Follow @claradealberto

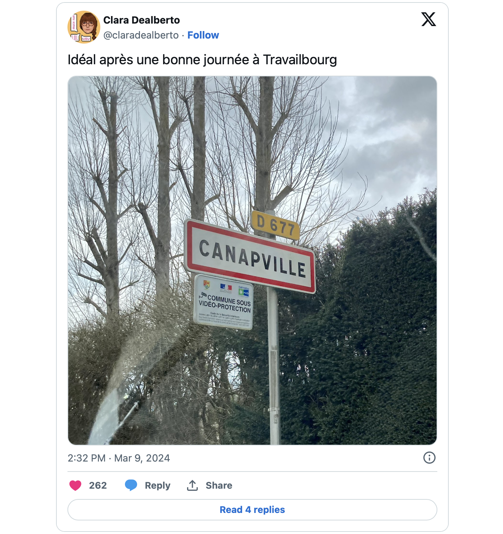[x=203, y=35]
